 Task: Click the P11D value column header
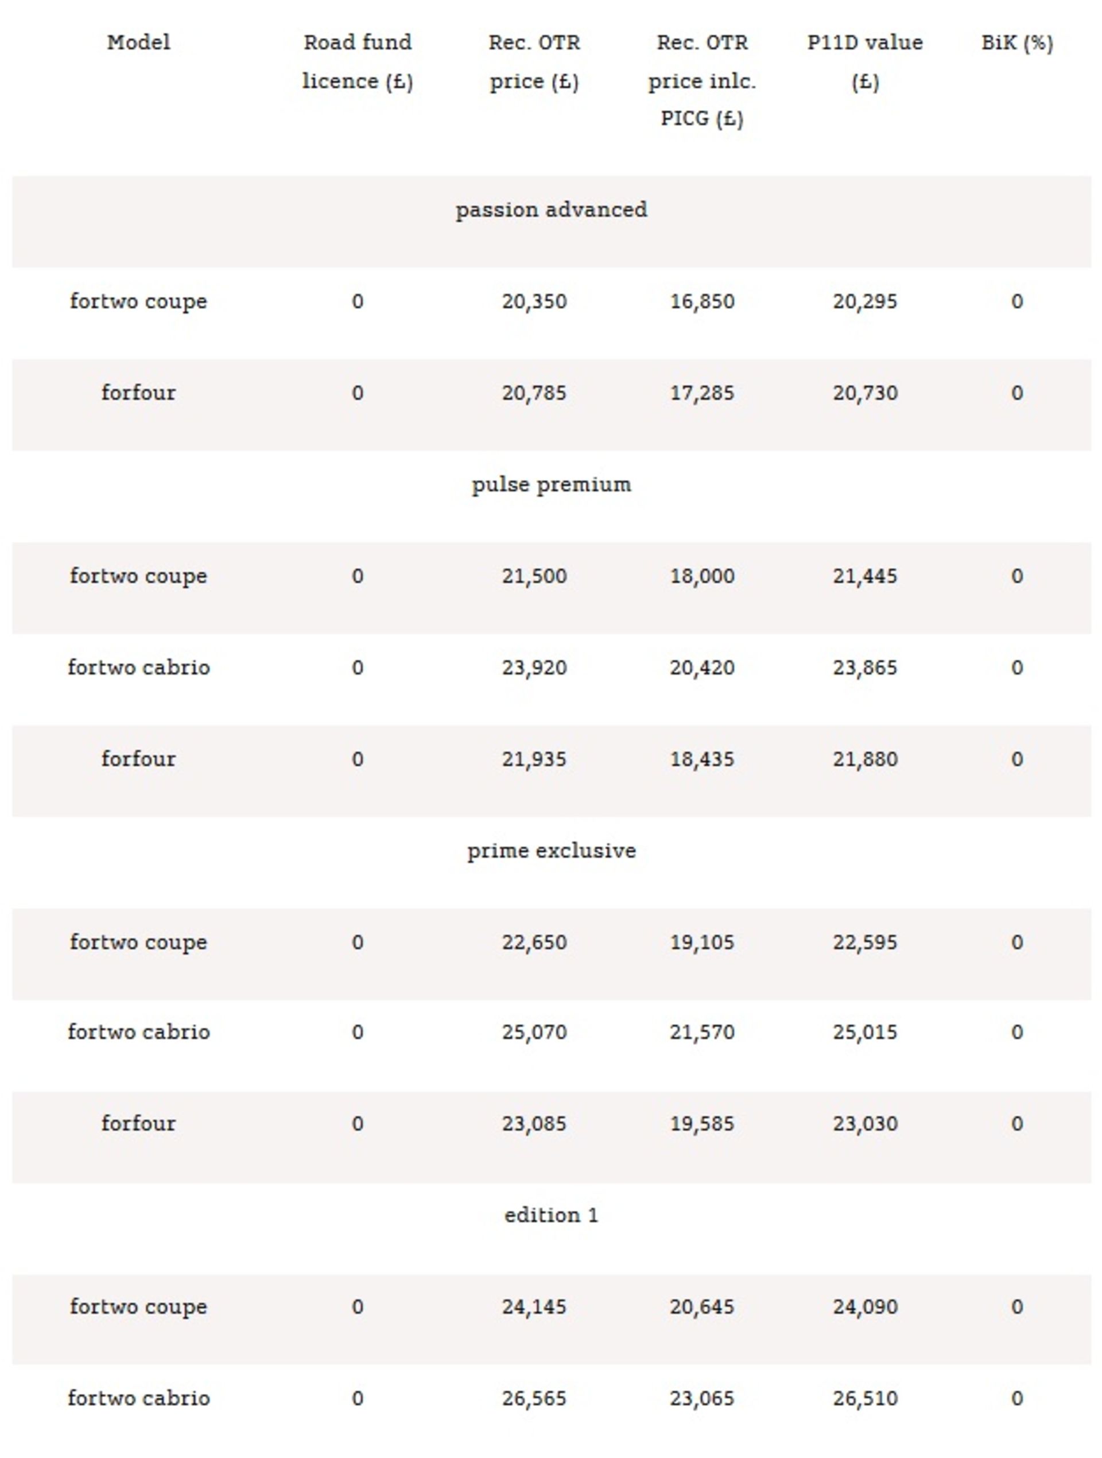click(x=865, y=61)
